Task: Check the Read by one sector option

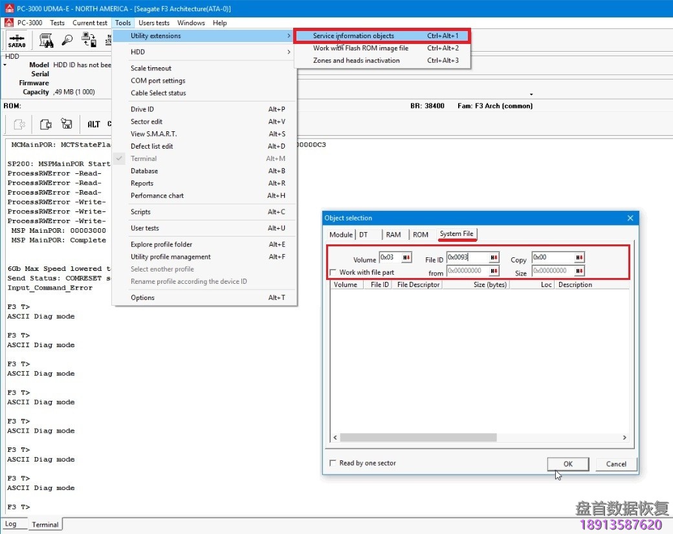Action: coord(334,463)
